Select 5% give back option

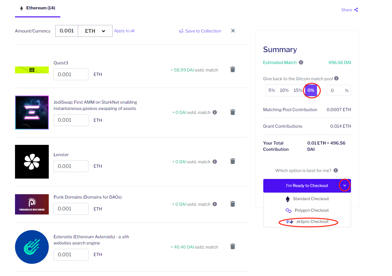272,91
